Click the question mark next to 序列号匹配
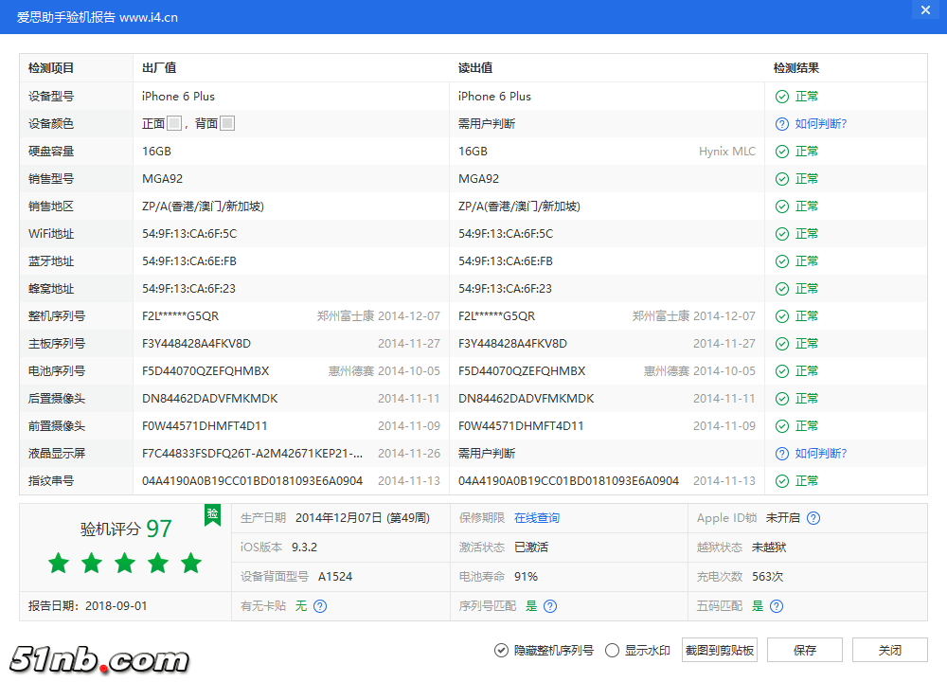Viewport: 947px width, 682px height. tap(550, 605)
